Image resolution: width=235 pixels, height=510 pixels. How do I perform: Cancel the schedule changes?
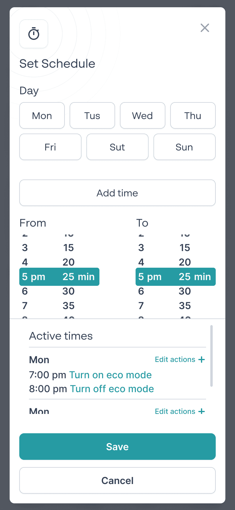(x=117, y=480)
